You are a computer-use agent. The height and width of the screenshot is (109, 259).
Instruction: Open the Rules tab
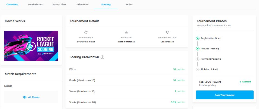pos(129,5)
